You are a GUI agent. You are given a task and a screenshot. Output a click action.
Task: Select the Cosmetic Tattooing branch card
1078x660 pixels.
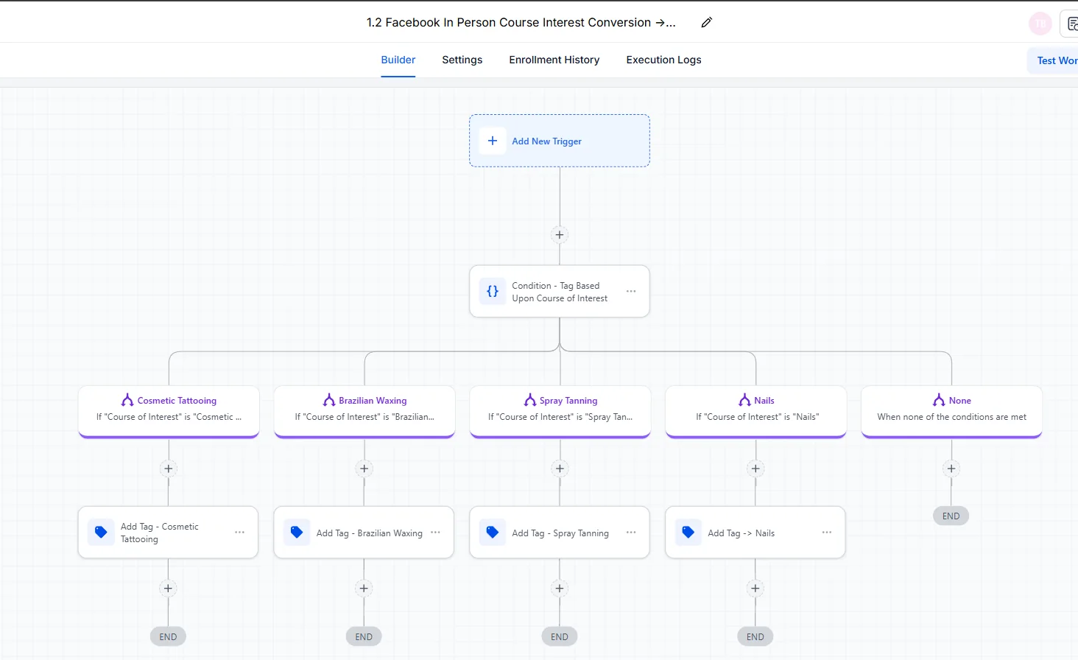point(169,411)
